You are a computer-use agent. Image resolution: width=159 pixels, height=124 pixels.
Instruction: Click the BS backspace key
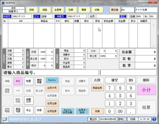(x=131, y=80)
